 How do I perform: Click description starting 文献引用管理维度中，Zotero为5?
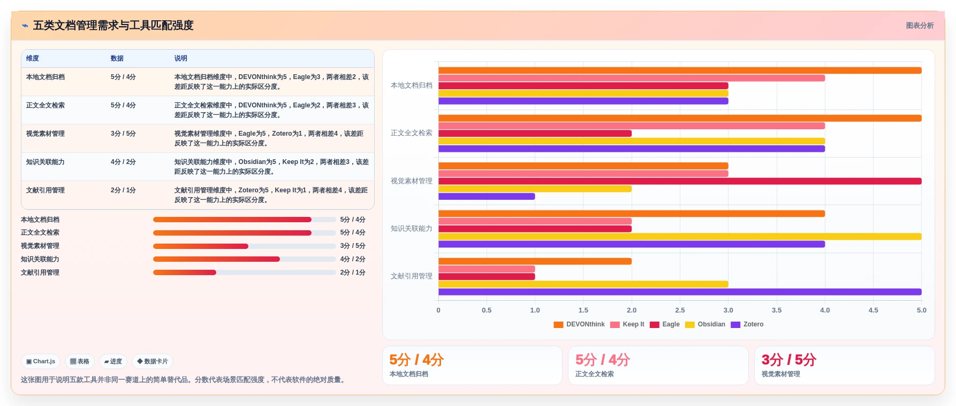[271, 195]
